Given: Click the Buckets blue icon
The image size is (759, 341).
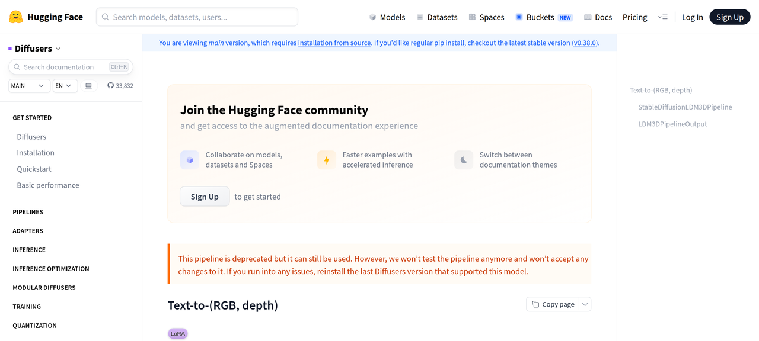Looking at the screenshot, I should (519, 17).
